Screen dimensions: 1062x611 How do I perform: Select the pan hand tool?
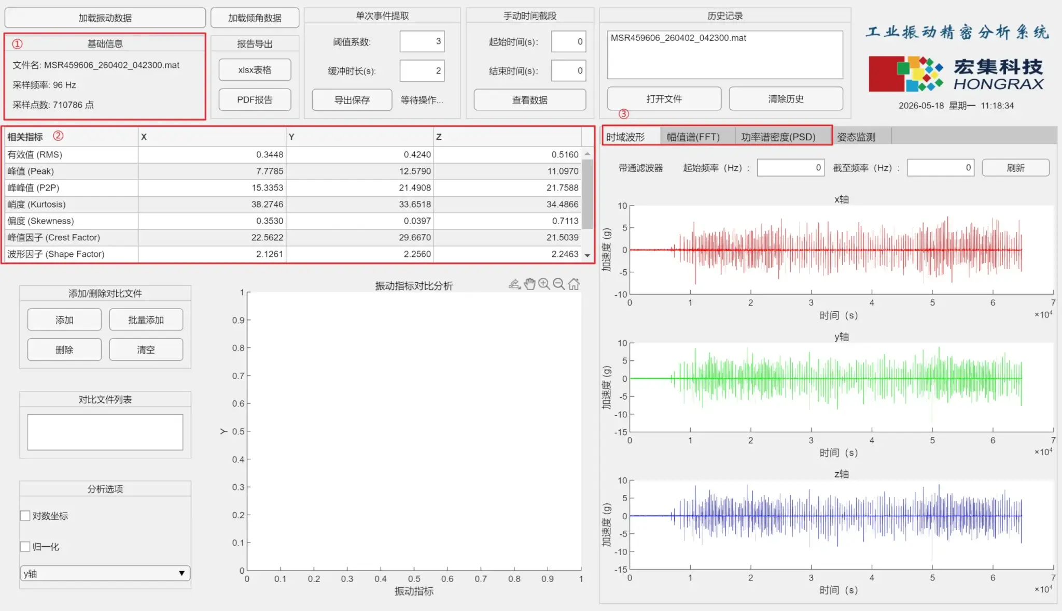[x=529, y=284]
